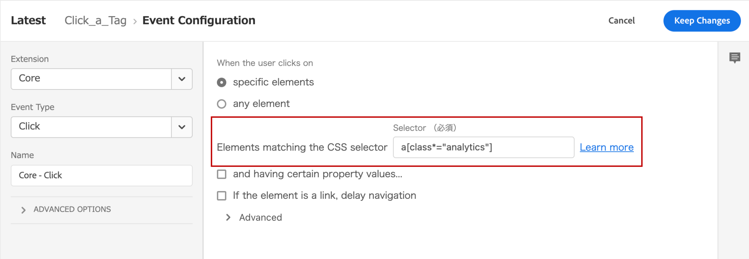Screen dimensions: 749x259
Task: Click the Latest breadcrumb item
Action: click(x=29, y=20)
